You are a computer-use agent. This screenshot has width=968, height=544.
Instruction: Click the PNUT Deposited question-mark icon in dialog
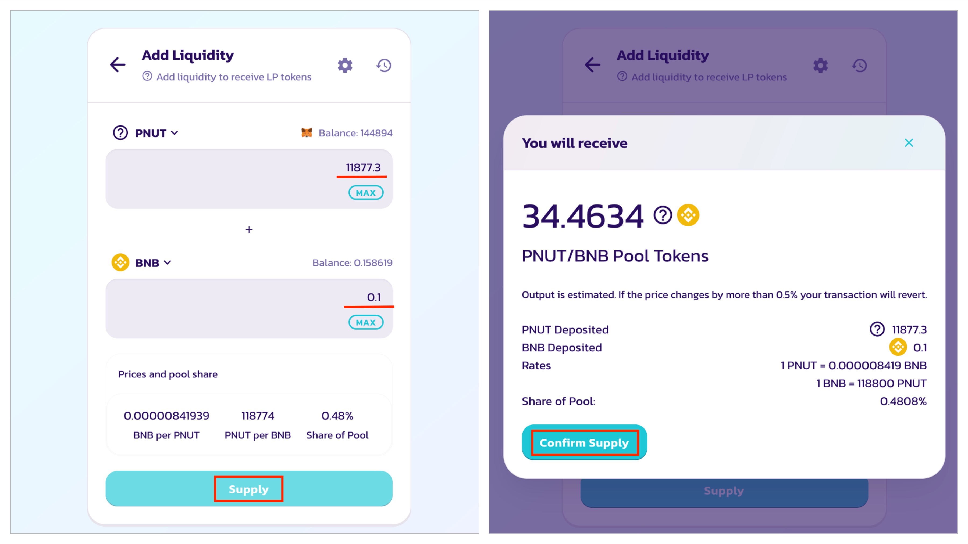pyautogui.click(x=877, y=329)
